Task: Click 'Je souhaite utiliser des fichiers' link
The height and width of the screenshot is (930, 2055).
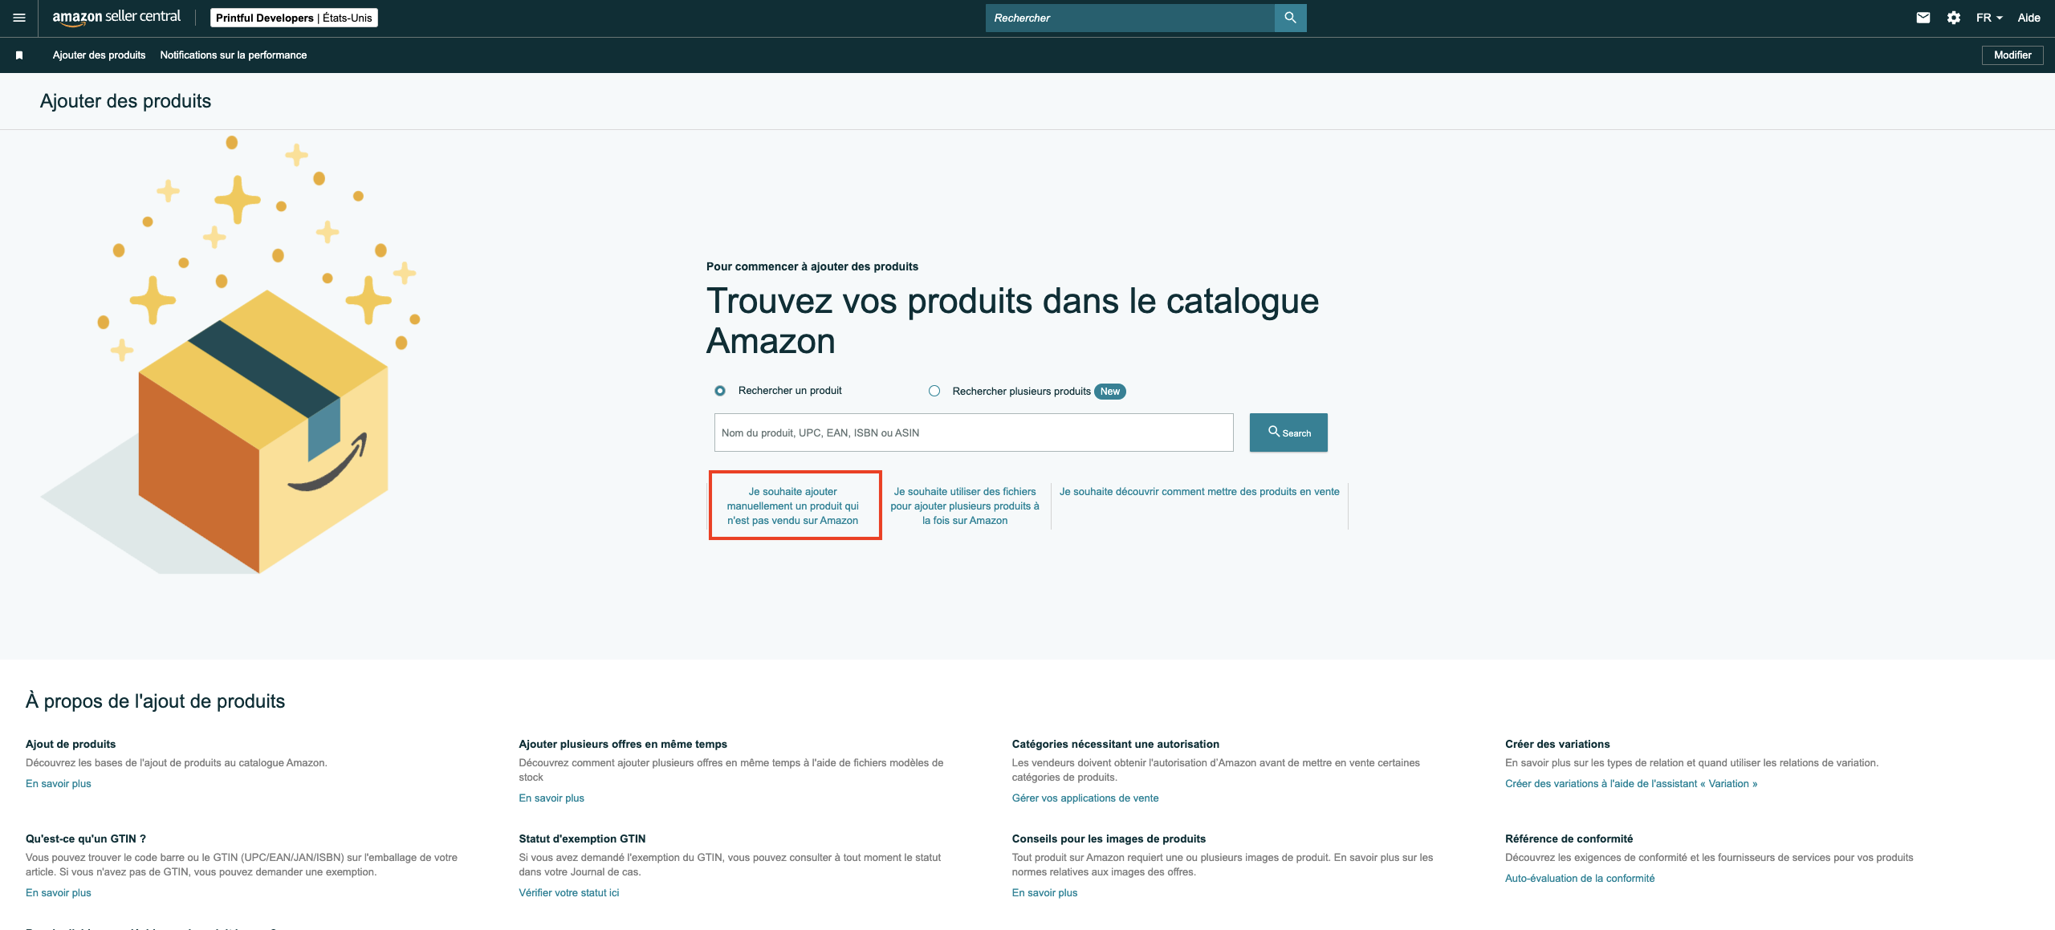Action: click(965, 506)
